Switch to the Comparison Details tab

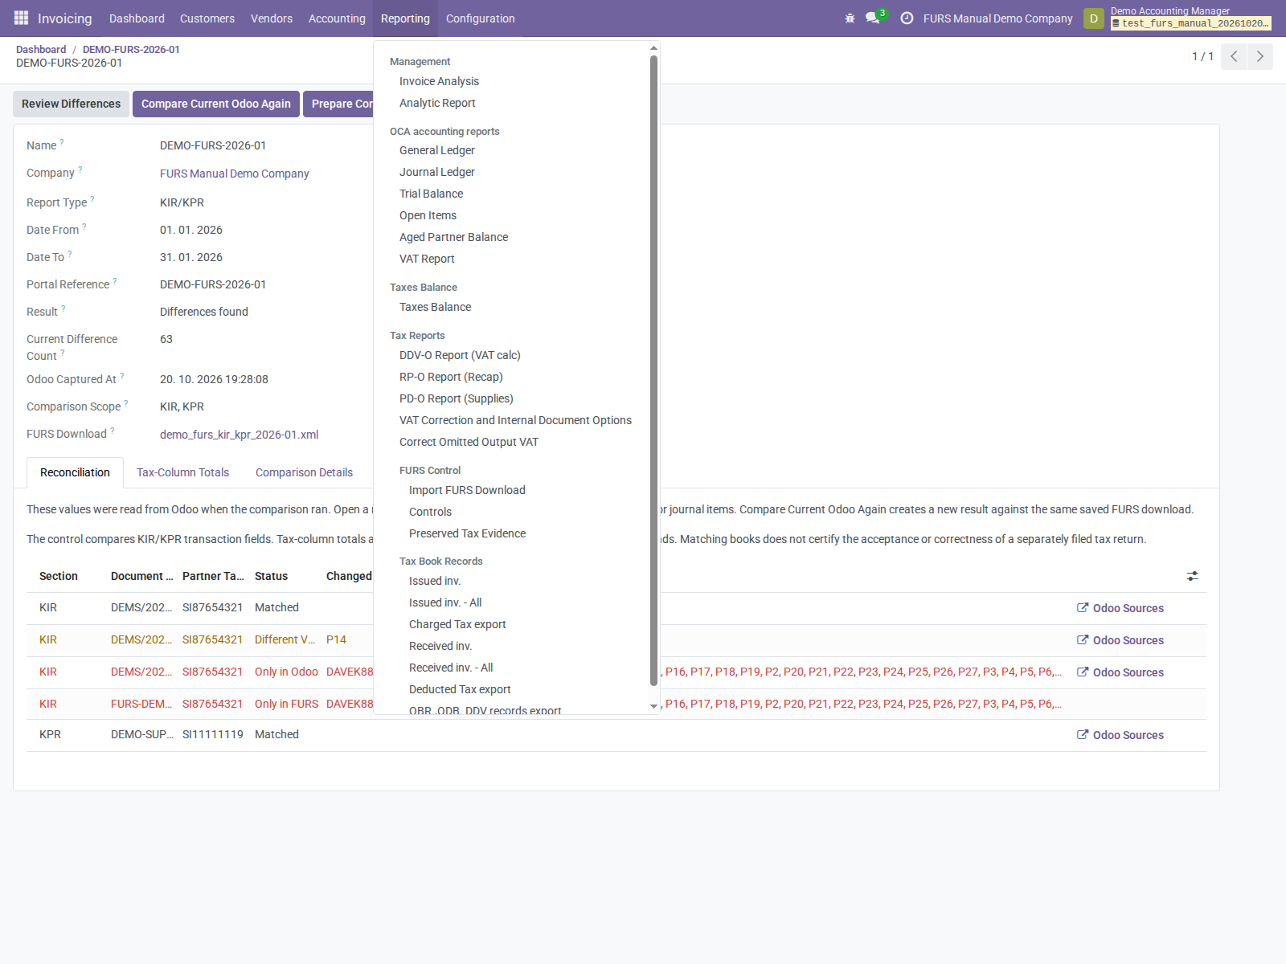tap(304, 472)
